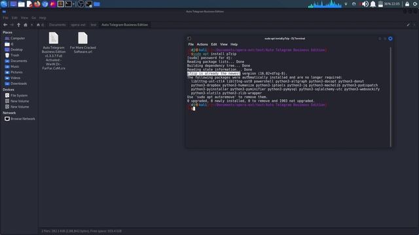Open the terminal Edit menu
This screenshot has height=235, width=419.
tap(214, 44)
